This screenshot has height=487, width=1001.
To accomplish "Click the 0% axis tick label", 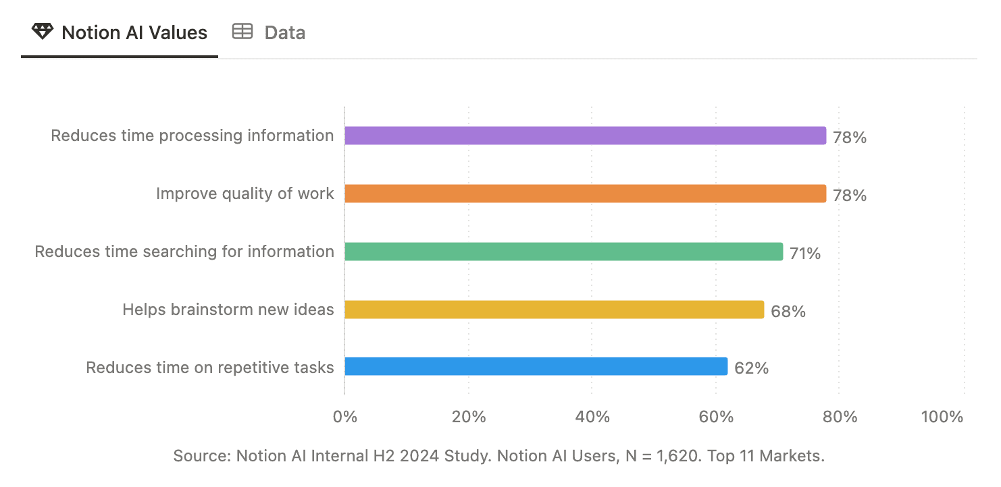I will [345, 417].
